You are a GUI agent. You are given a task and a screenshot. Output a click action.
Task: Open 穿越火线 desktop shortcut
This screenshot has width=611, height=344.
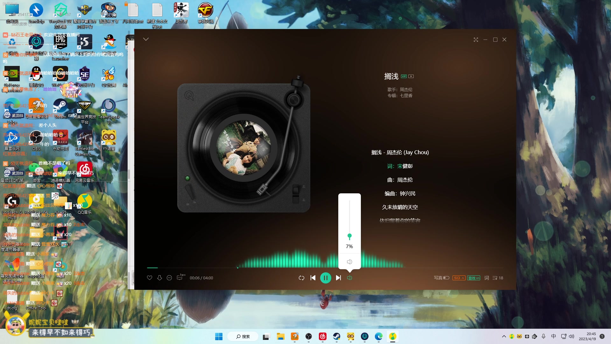(x=206, y=13)
